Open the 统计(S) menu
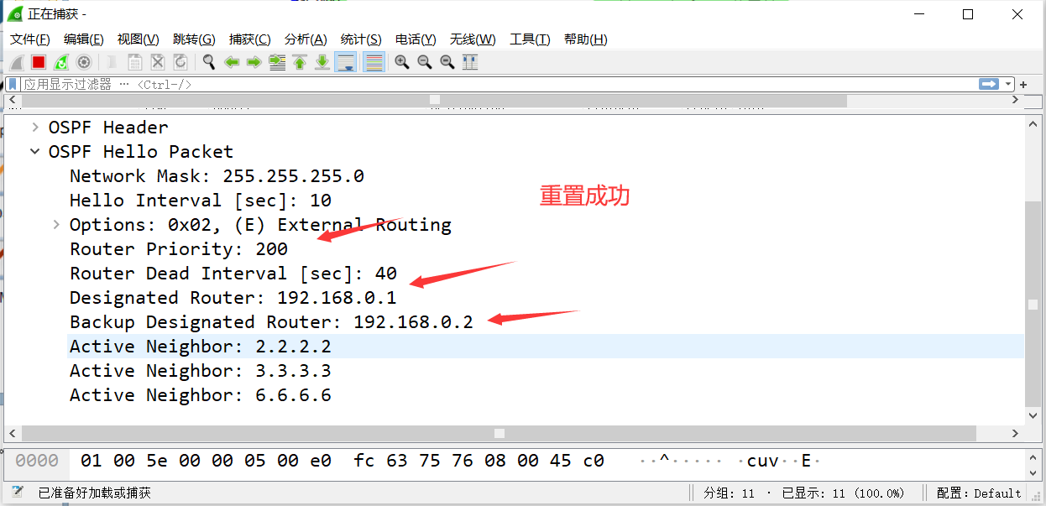This screenshot has width=1046, height=506. click(x=361, y=39)
